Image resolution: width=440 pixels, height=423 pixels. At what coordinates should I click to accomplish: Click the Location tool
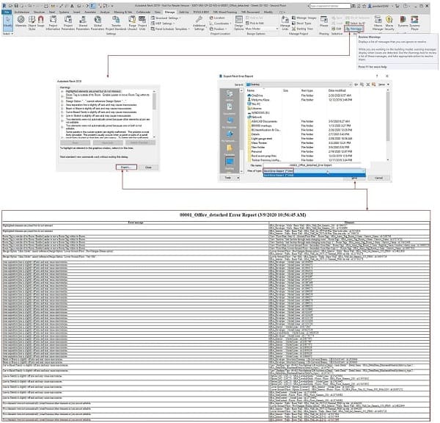pos(217,18)
